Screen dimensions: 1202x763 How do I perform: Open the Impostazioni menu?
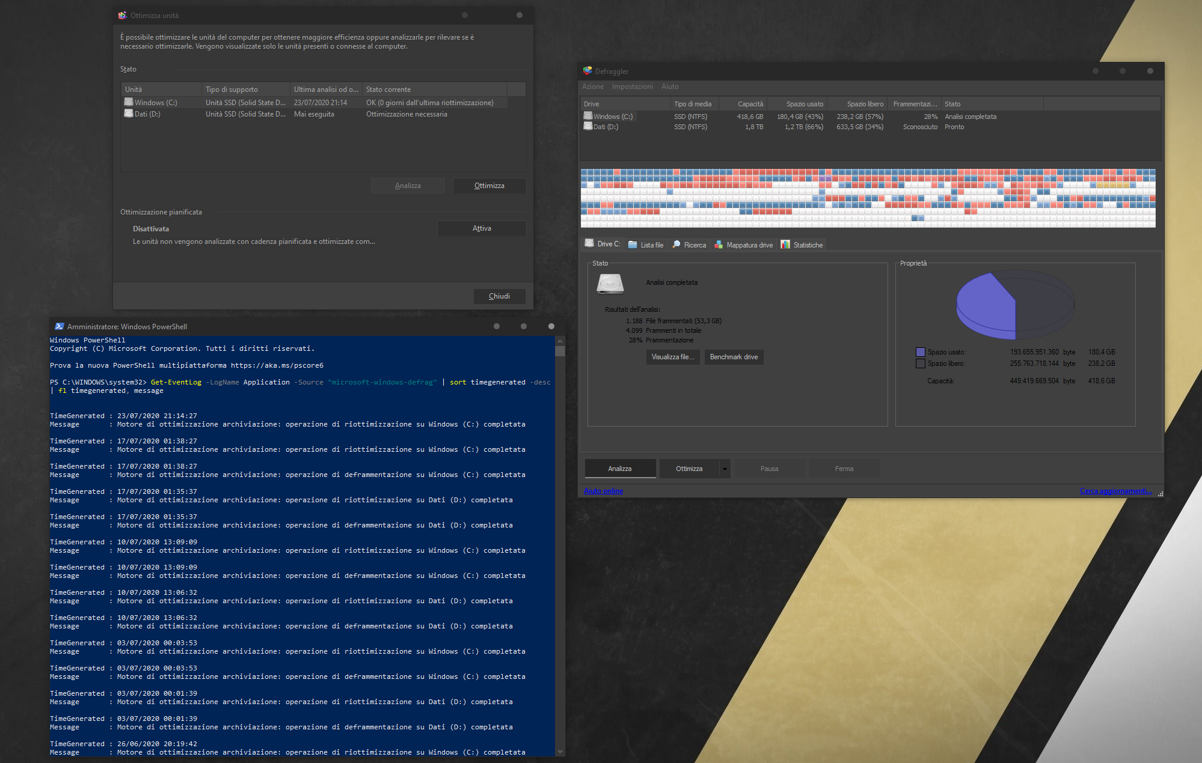tap(632, 87)
